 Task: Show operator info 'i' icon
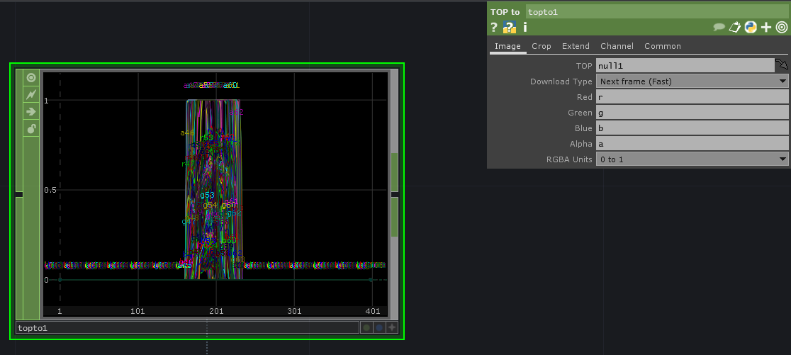(524, 28)
